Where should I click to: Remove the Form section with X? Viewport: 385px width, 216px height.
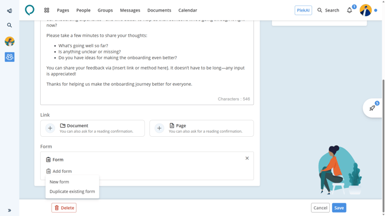click(x=247, y=159)
